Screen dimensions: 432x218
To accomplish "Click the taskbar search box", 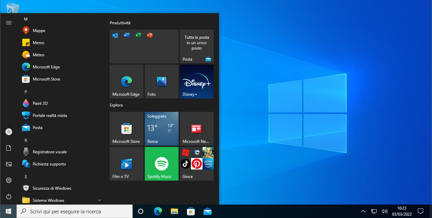I will [x=75, y=211].
